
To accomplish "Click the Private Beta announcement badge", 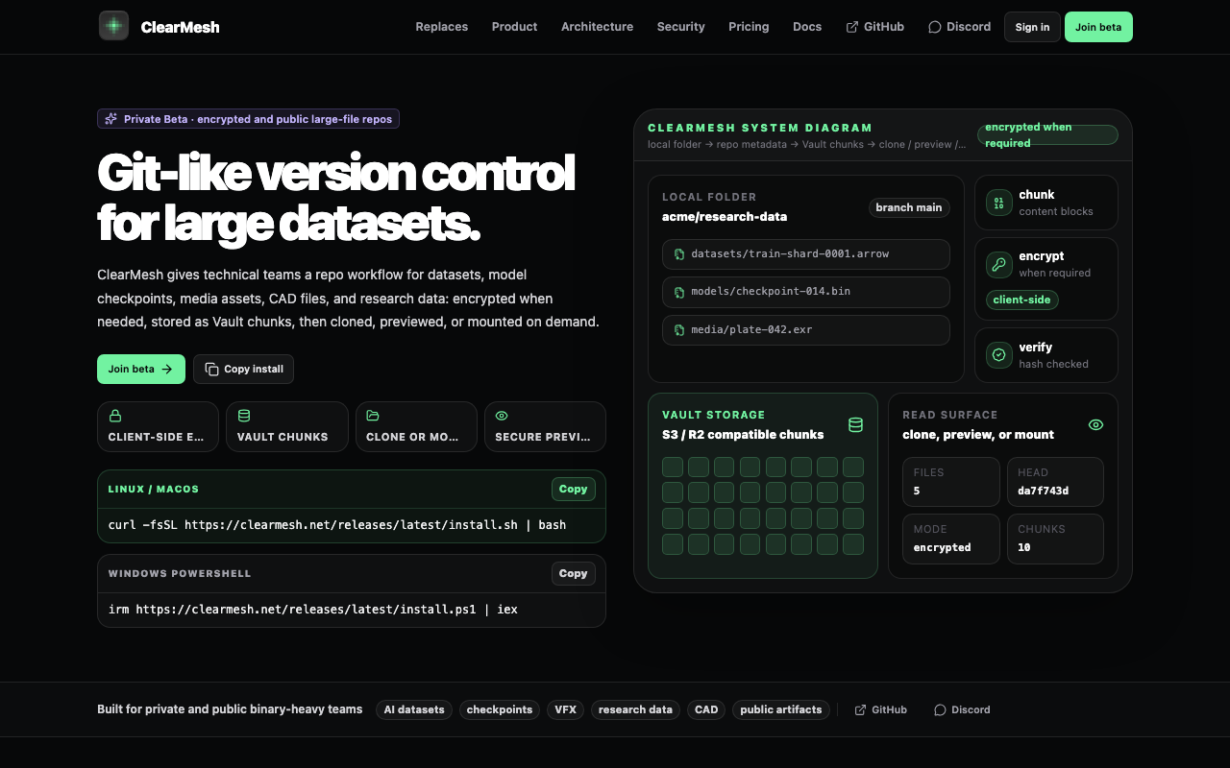I will [x=248, y=119].
